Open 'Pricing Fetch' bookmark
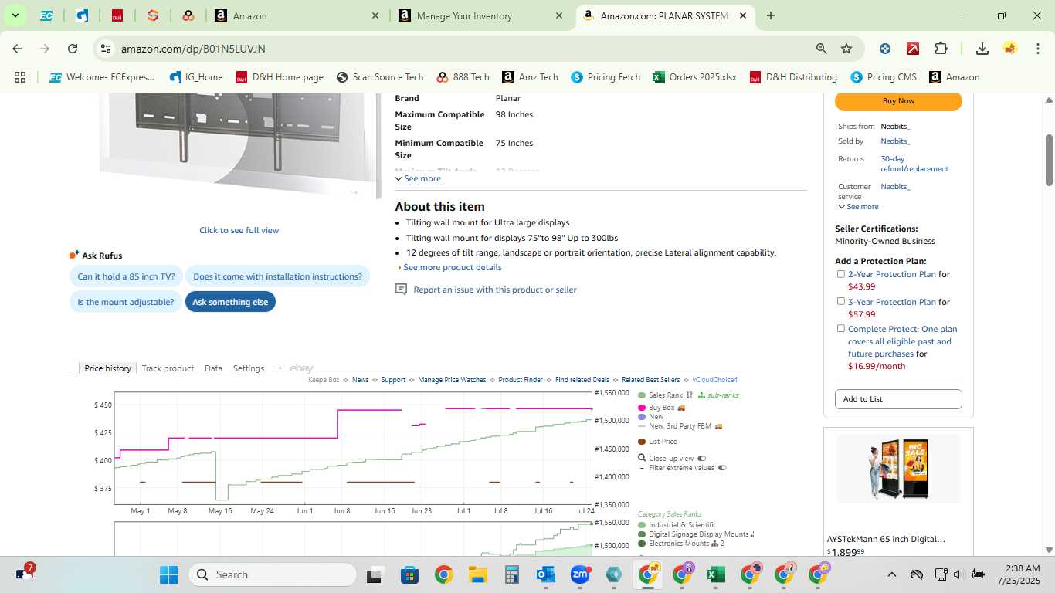This screenshot has height=593, width=1055. pos(606,77)
